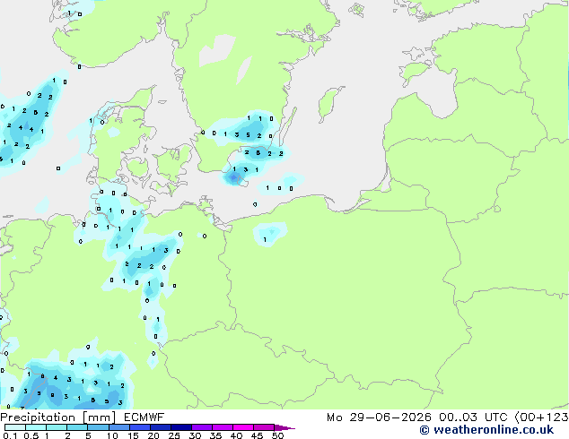Click the '00..03 UTC' time text
Image resolution: width=569 pixels, height=439 pixels.
pyautogui.click(x=473, y=417)
